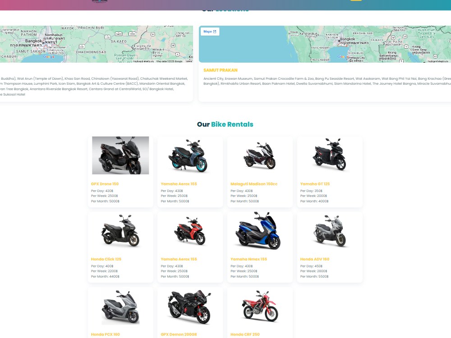The image size is (451, 338).
Task: Open the Yamaha Nmax 155 title link
Action: click(249, 259)
